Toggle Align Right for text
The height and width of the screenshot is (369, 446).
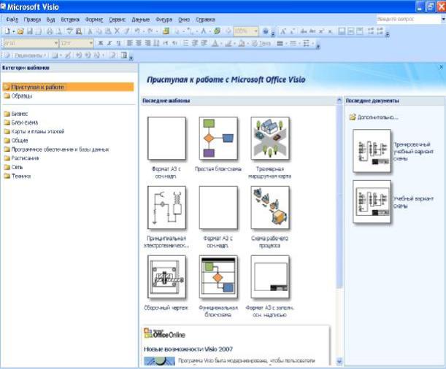[148, 43]
